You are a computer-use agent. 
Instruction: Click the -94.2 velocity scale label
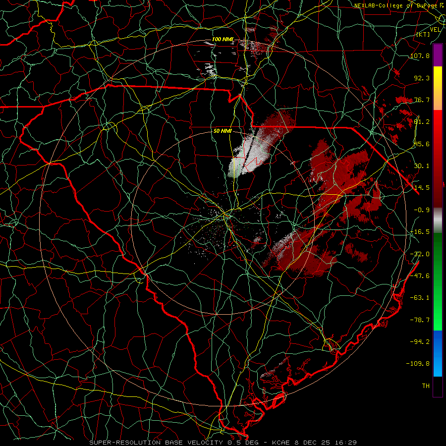coord(420,342)
